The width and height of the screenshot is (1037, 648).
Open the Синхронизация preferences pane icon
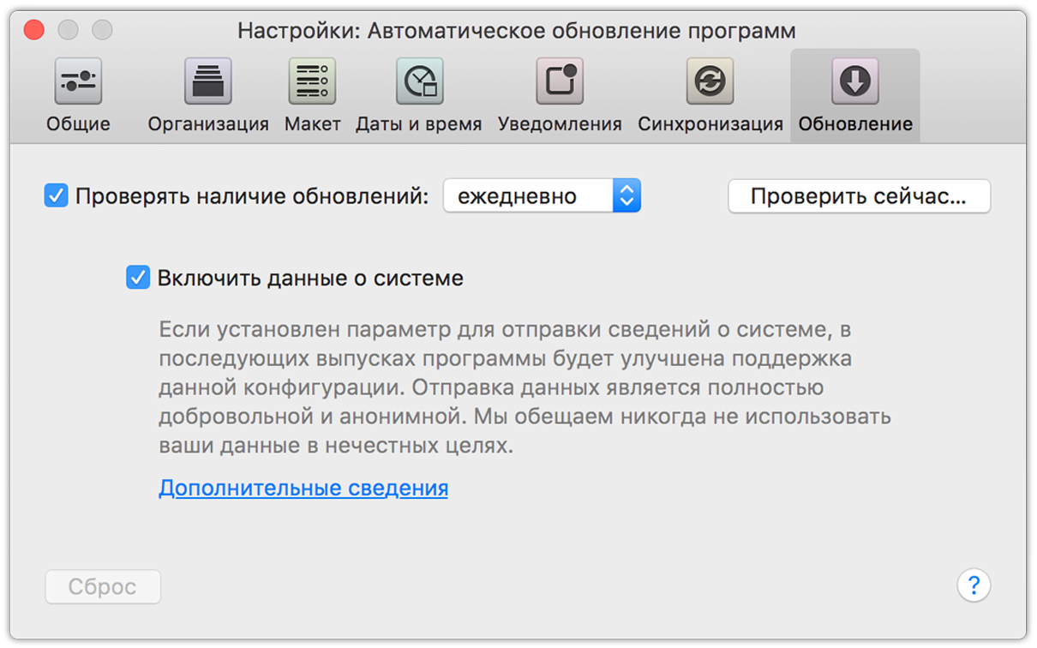[x=710, y=81]
